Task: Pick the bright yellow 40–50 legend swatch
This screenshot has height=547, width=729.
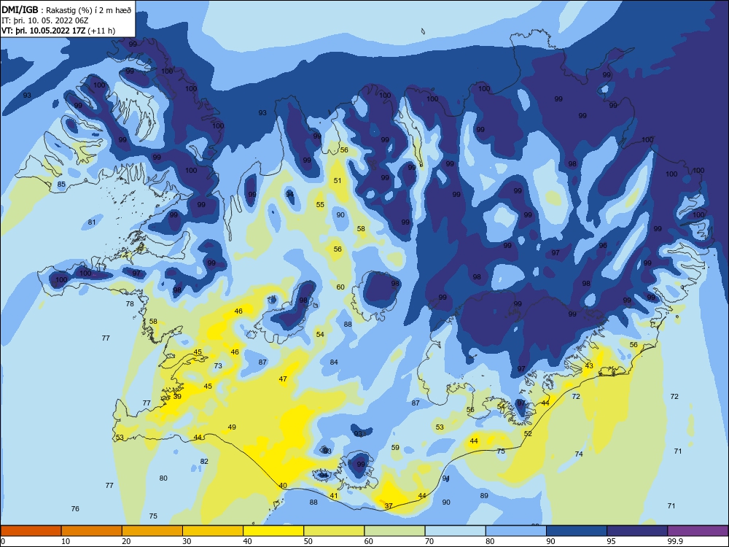Action: pos(273,531)
